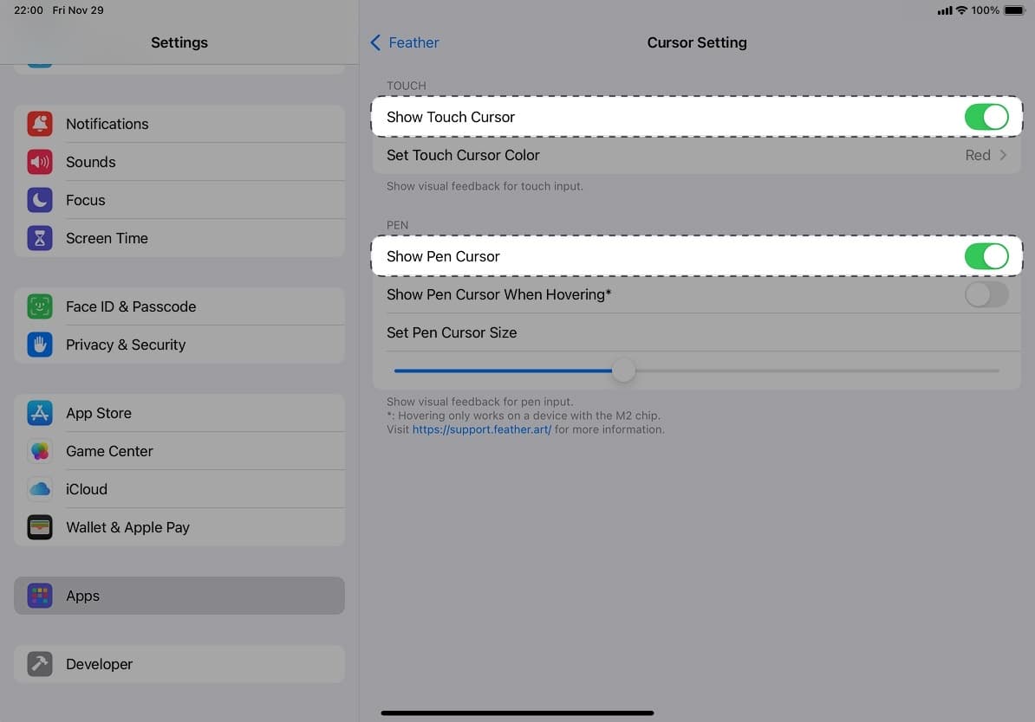Open the Privacy & Security hand icon
The height and width of the screenshot is (722, 1035).
(40, 345)
